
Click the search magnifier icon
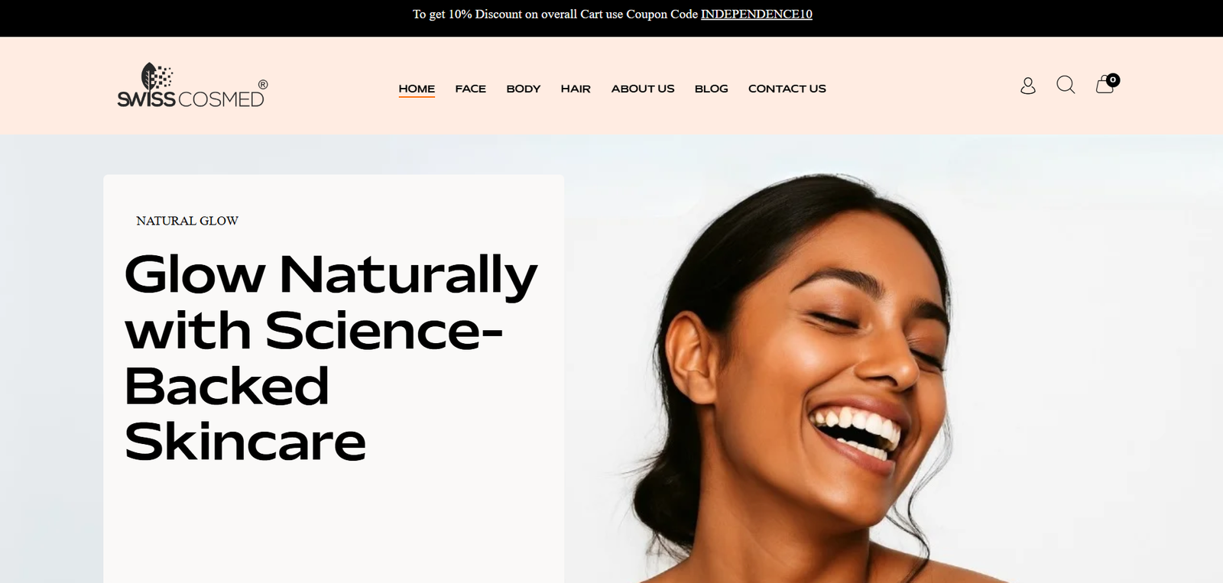tap(1066, 85)
